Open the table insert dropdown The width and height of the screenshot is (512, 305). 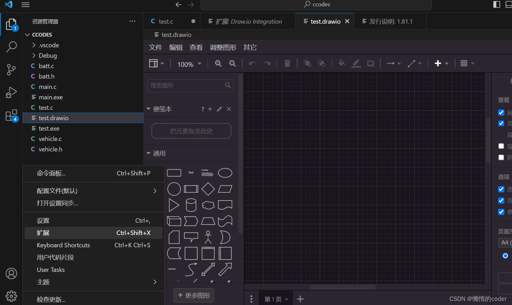[x=467, y=63]
